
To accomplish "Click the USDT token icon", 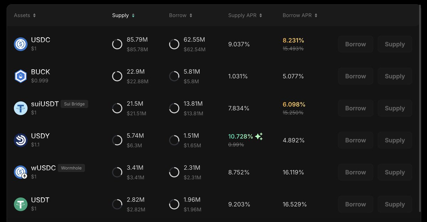I will coord(21,204).
